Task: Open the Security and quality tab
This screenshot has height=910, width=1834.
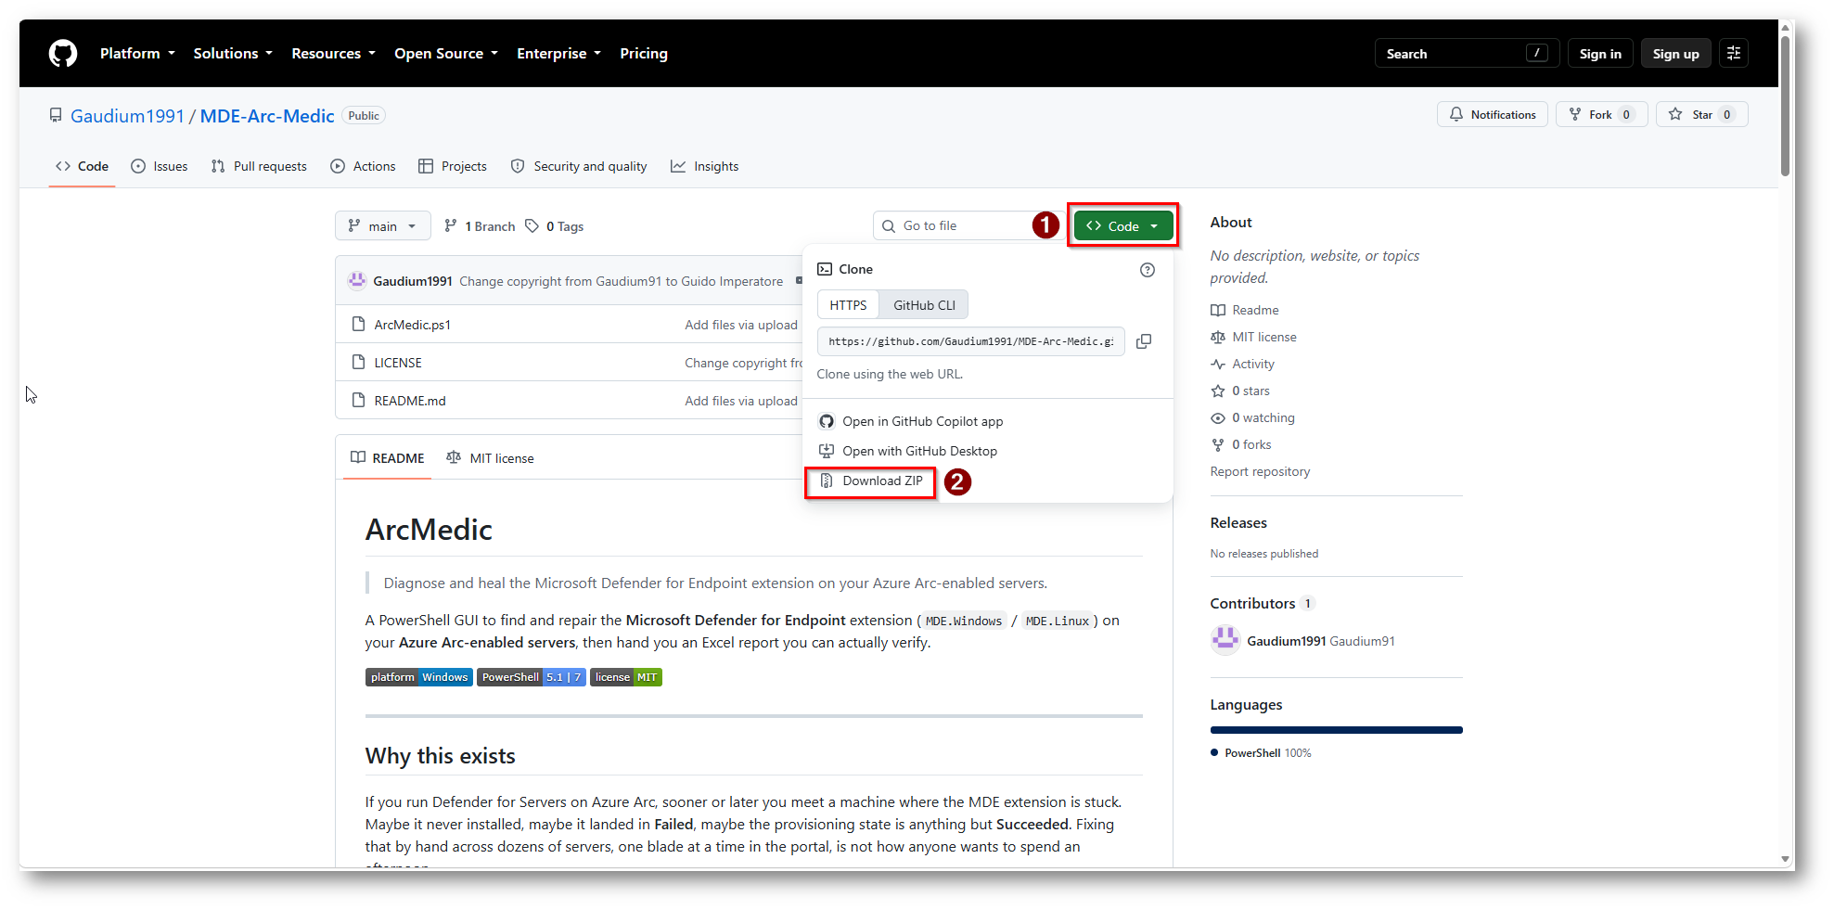Action: coord(579,166)
